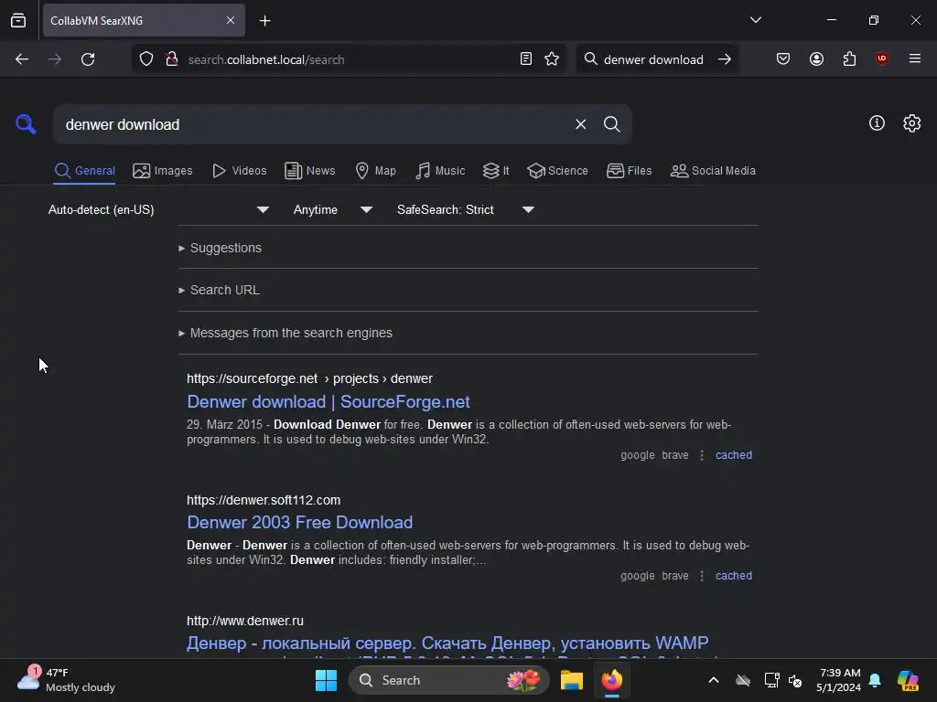Open SearXNG preferences gear
The image size is (937, 702).
tap(911, 123)
